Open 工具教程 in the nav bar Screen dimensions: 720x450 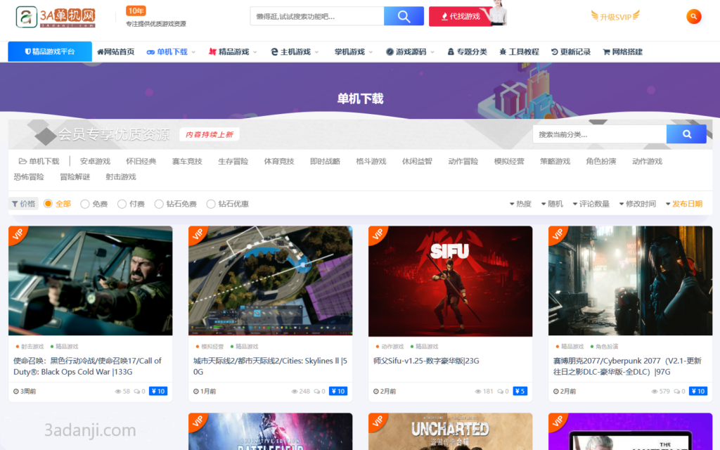(520, 52)
